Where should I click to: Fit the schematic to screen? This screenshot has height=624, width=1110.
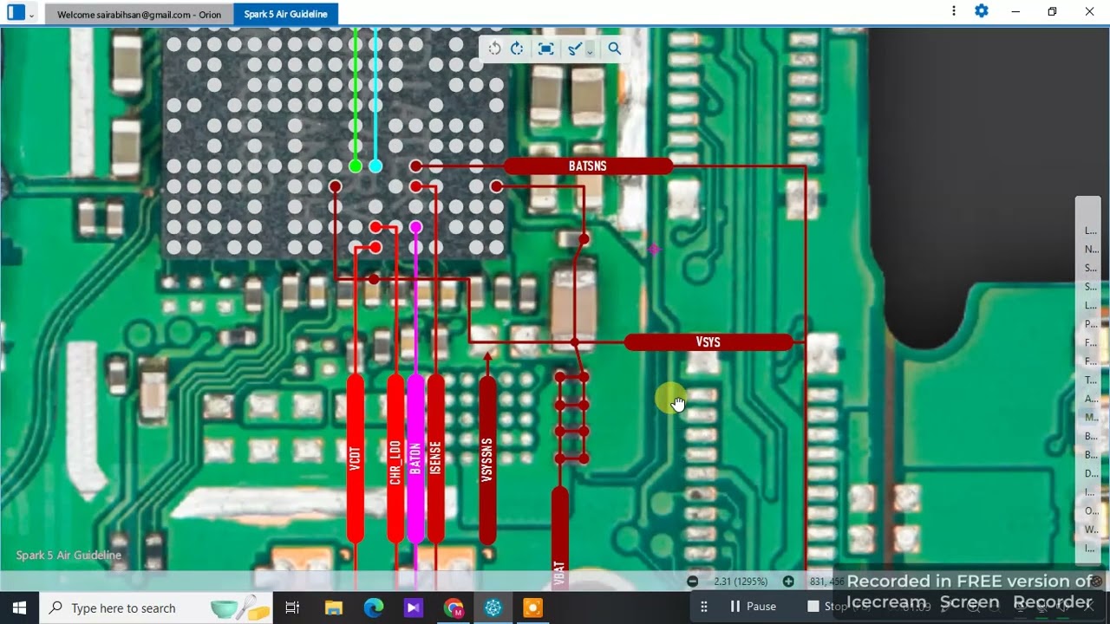click(545, 49)
